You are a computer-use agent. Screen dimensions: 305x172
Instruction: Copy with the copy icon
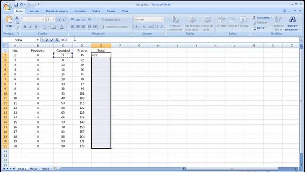pyautogui.click(x=17, y=23)
